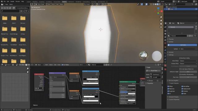The image size is (198, 111).
Task: Toggle perspective/orthographic grid icon in viewport
Action: 161,27
